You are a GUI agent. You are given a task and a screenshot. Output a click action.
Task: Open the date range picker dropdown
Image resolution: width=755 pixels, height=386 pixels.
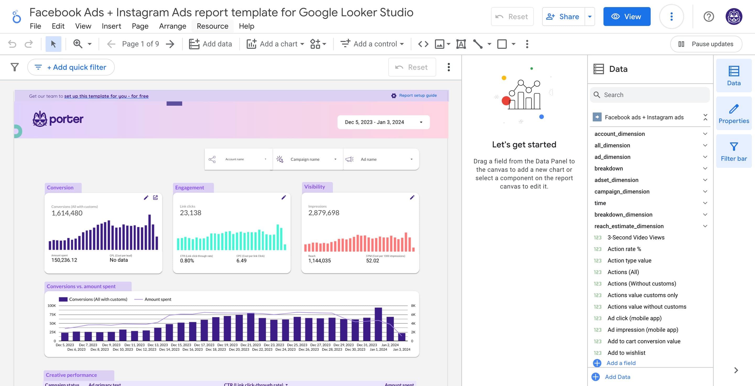pyautogui.click(x=383, y=122)
